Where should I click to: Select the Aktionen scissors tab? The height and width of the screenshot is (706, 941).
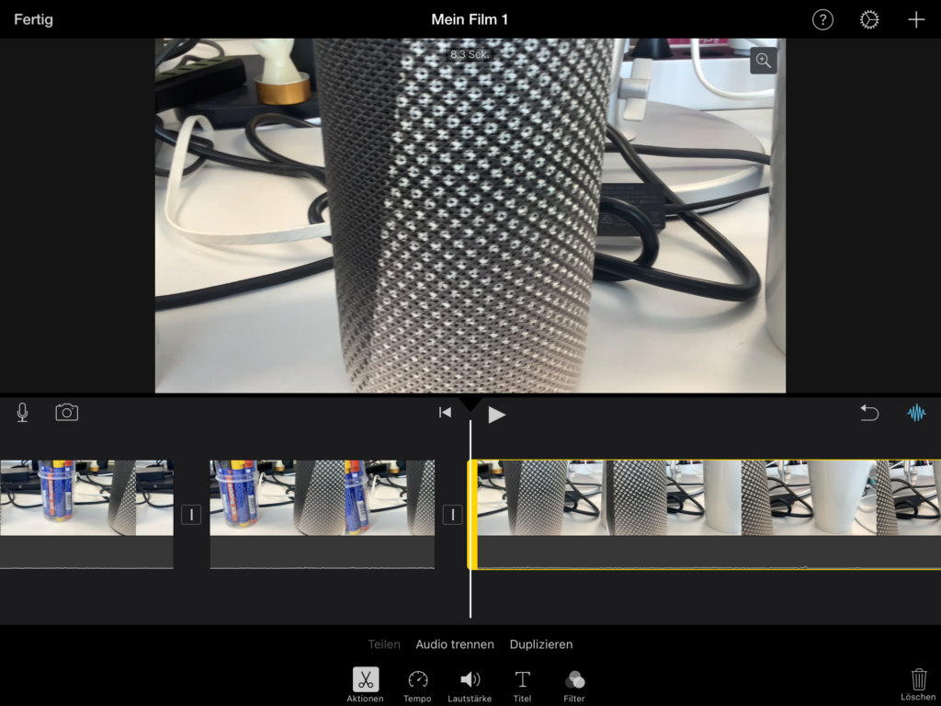click(365, 684)
